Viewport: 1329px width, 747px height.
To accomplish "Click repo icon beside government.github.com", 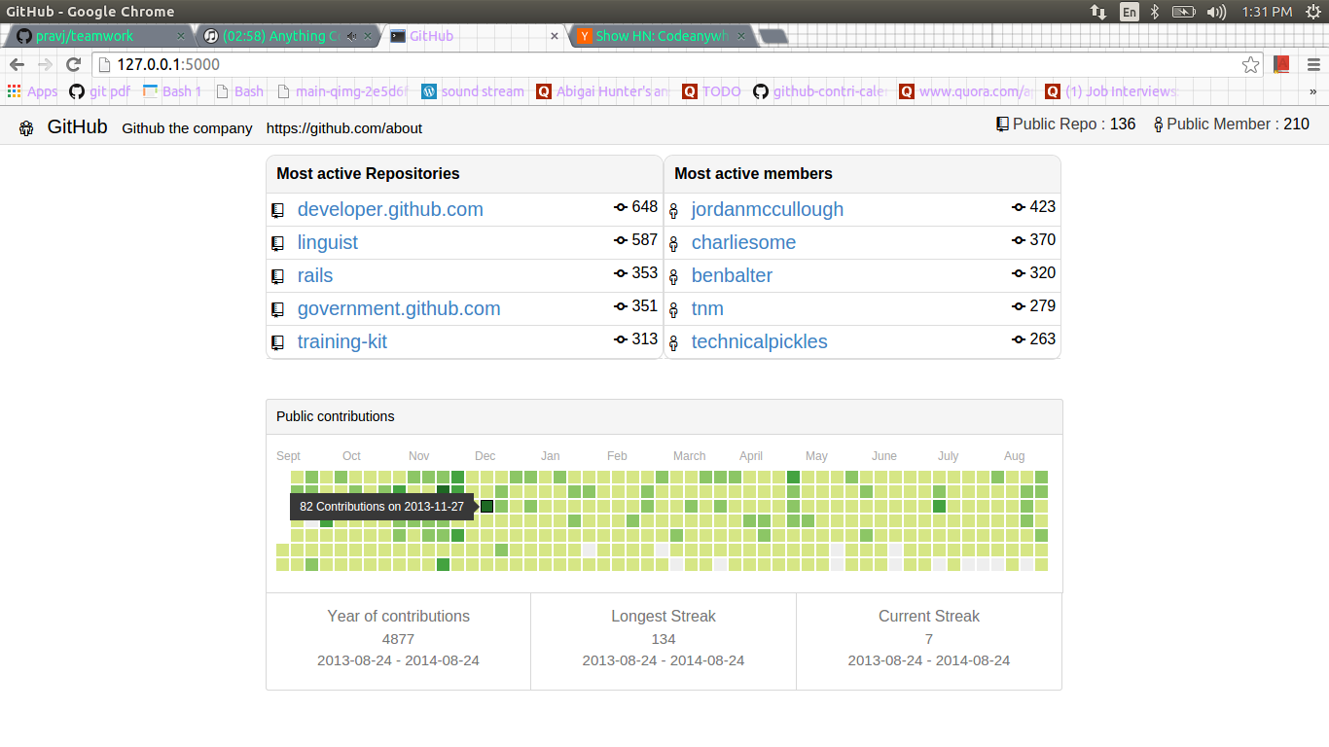I will (x=277, y=309).
